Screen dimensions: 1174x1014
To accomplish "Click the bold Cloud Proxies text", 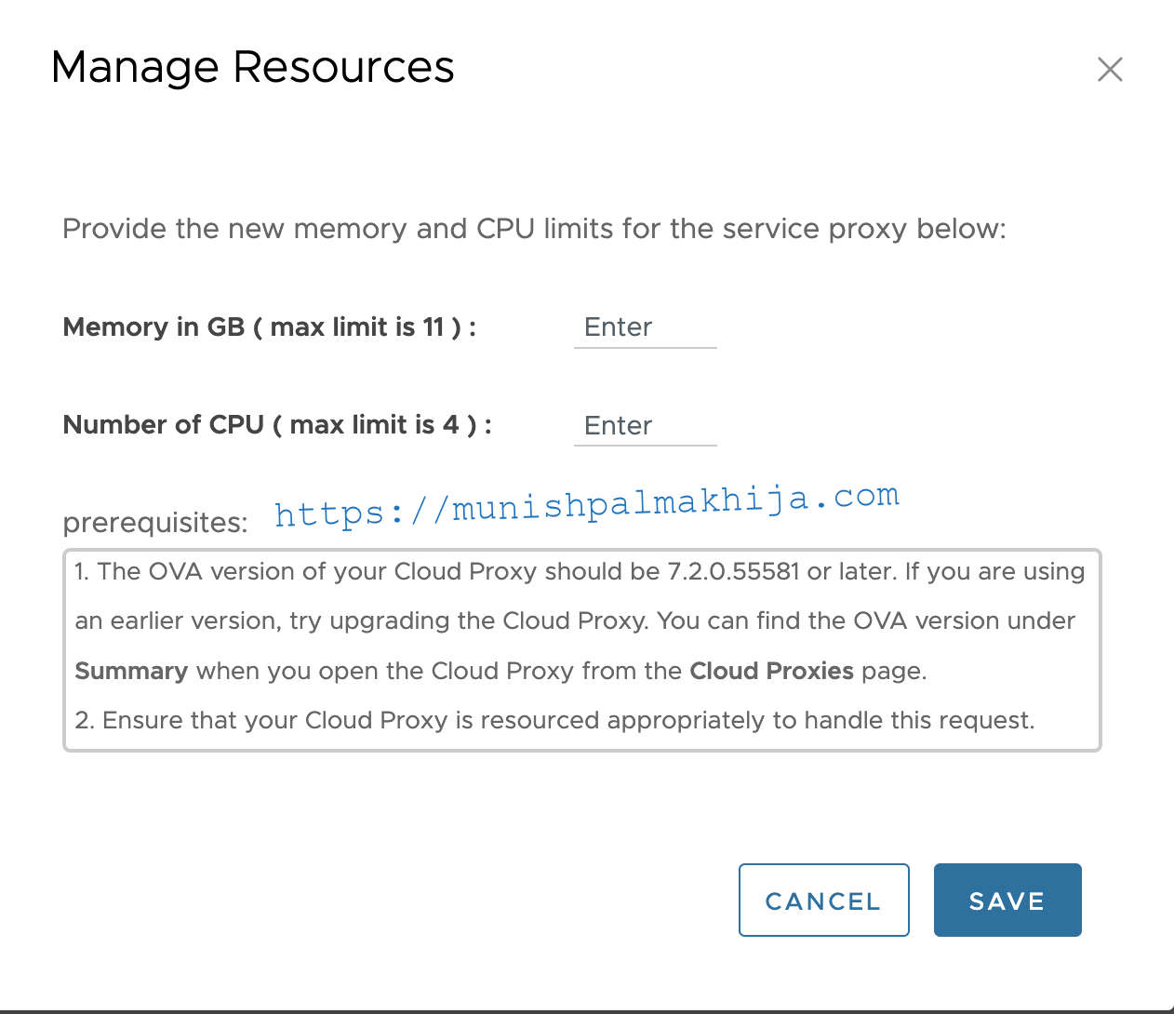I will click(x=771, y=671).
